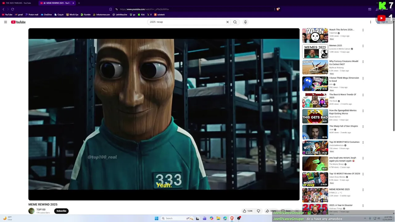Open options menu for 'Best & Worst Trends Of 2025'
The width and height of the screenshot is (395, 222).
(363, 95)
